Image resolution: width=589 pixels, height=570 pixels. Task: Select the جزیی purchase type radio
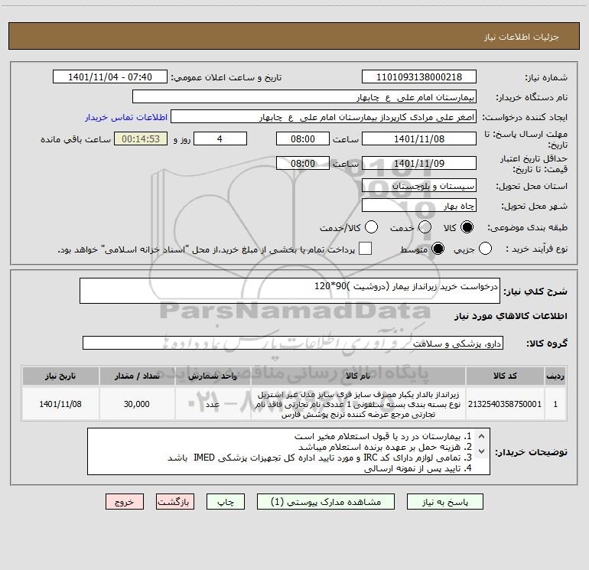(485, 249)
